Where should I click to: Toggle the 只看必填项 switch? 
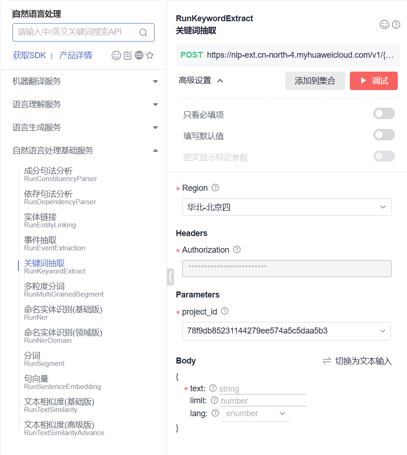click(x=384, y=114)
